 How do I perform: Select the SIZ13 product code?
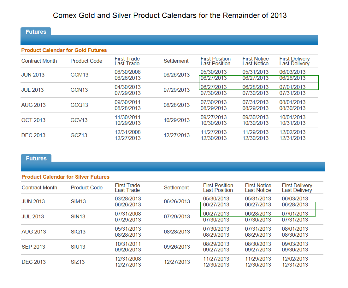pos(78,262)
